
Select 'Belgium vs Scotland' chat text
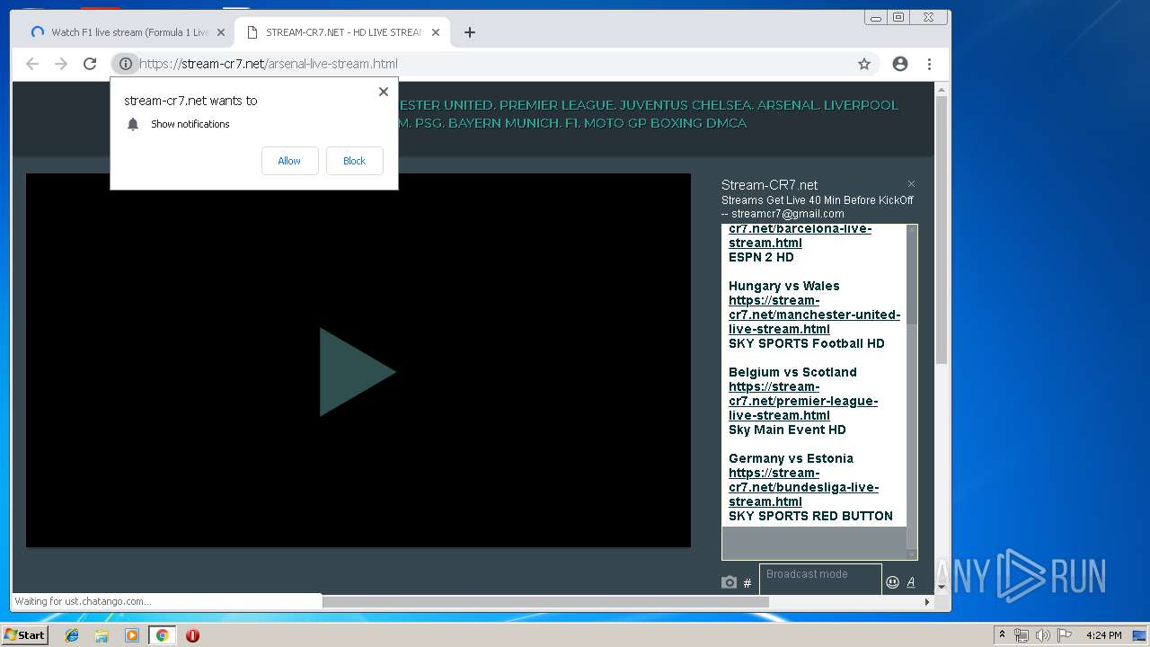click(792, 372)
